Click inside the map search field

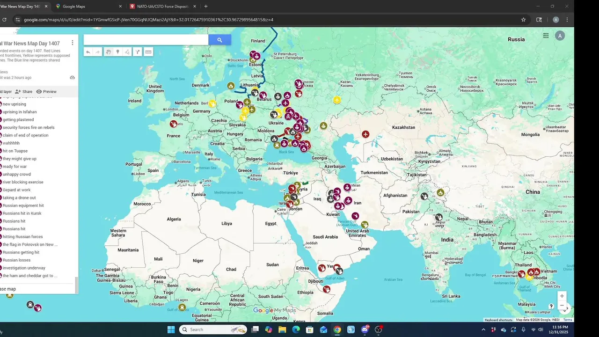(146, 40)
